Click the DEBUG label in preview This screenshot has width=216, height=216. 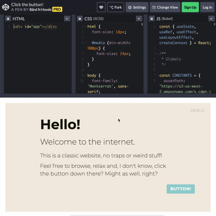coord(198,110)
